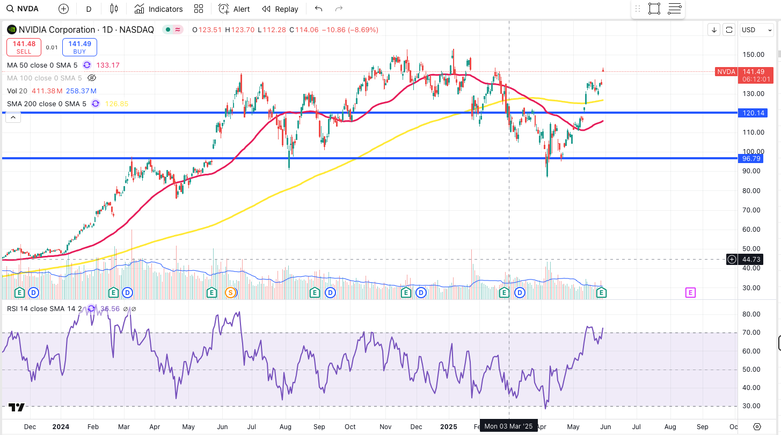Click the 2025 label on time axis
The image size is (781, 435).
(448, 426)
